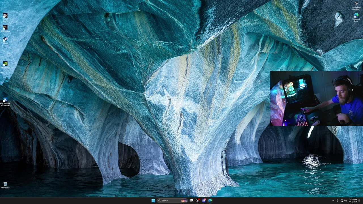363x204 pixels.
Task: Select the PlayStation Accessories shortcut
Action: [x=5, y=102]
